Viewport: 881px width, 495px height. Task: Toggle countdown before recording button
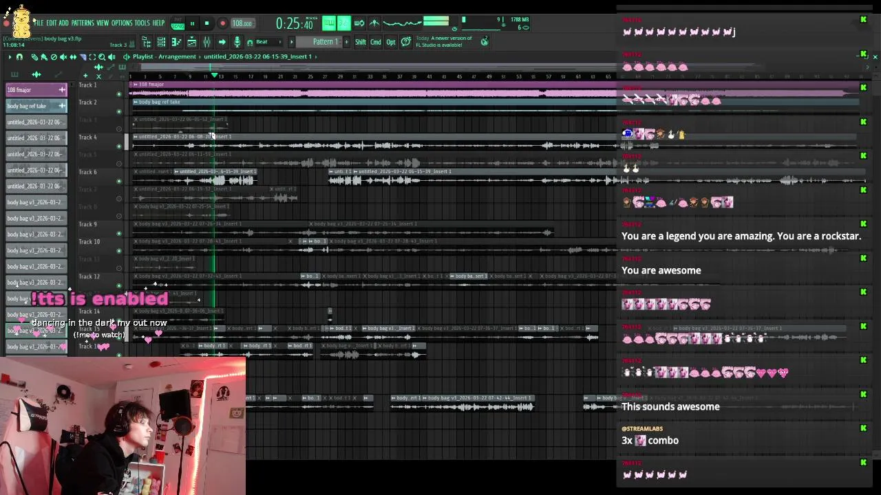click(344, 23)
